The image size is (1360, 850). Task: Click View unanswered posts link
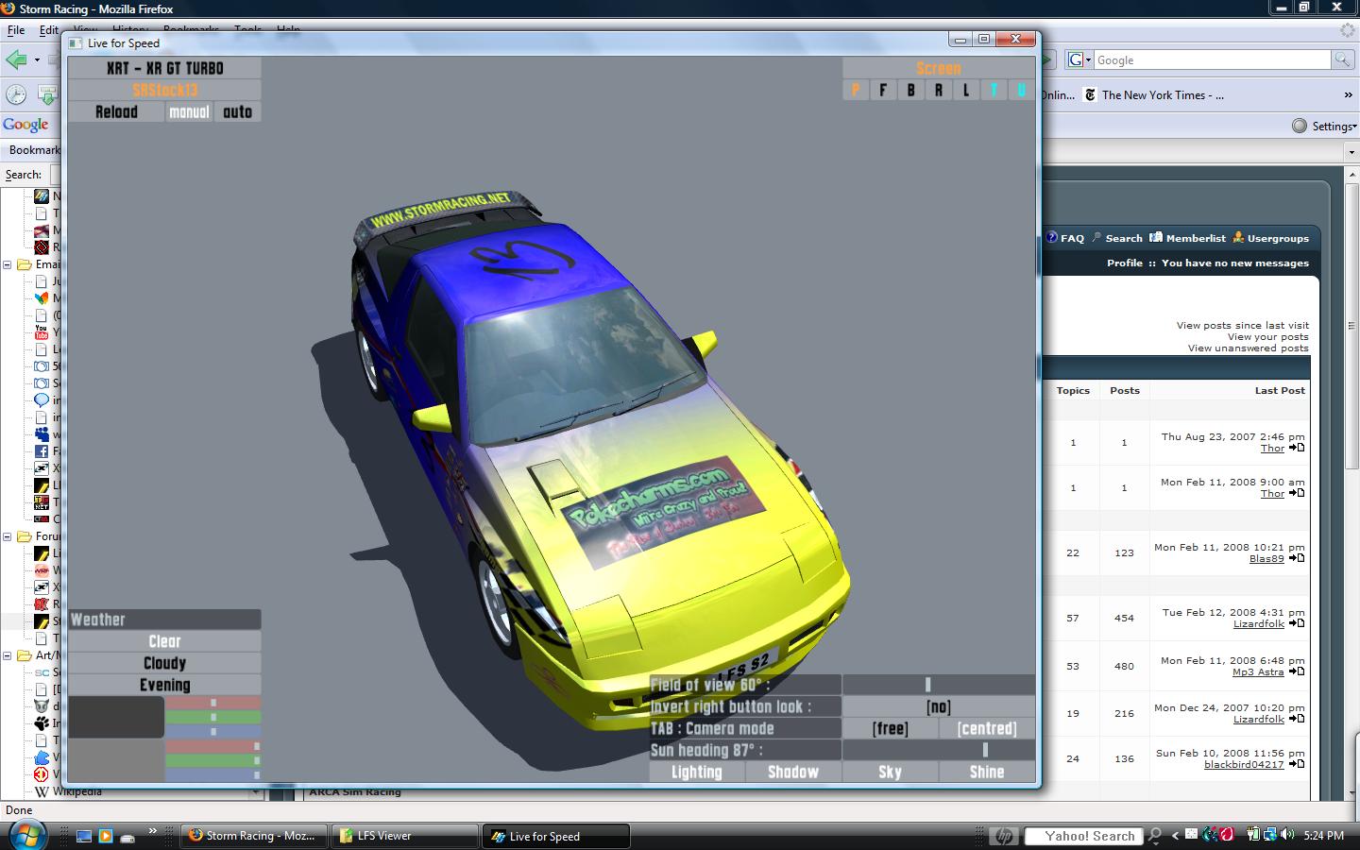coord(1249,348)
